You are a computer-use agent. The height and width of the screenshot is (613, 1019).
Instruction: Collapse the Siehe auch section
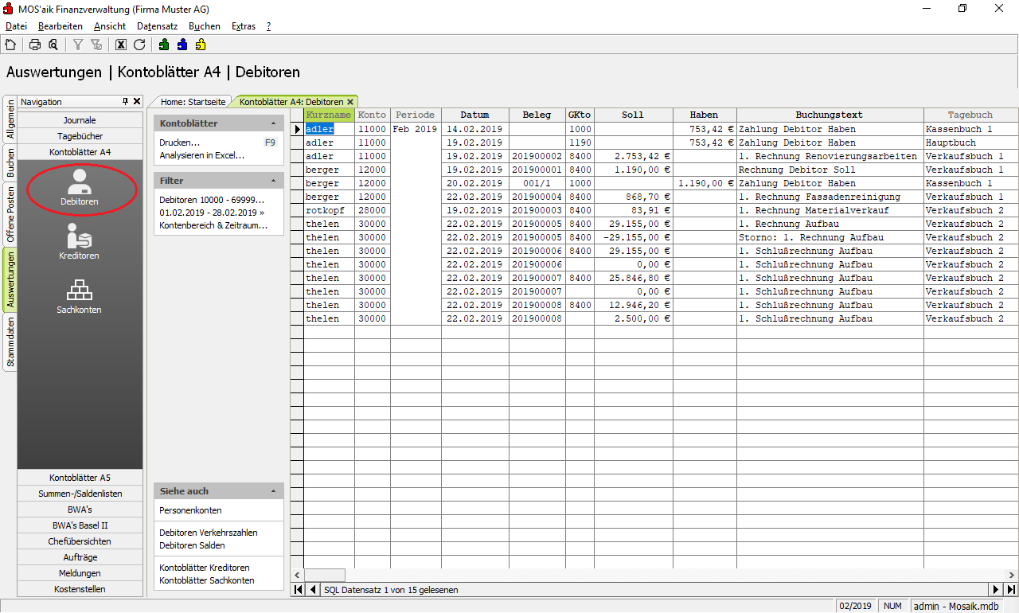[x=273, y=492]
